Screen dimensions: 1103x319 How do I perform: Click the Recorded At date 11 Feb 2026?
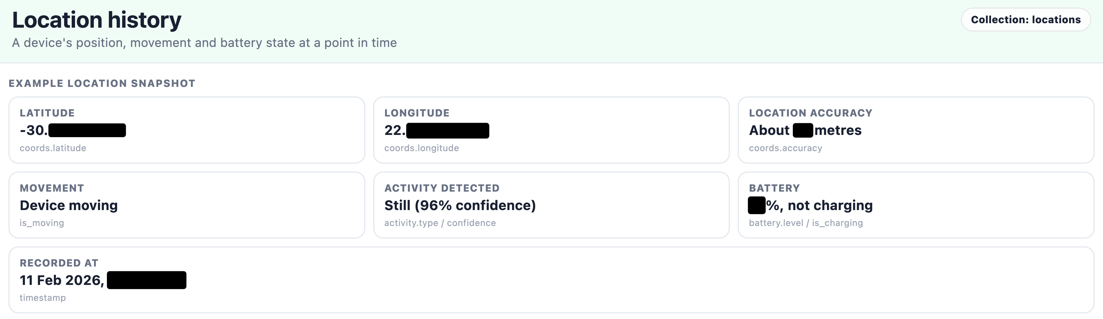click(x=62, y=280)
